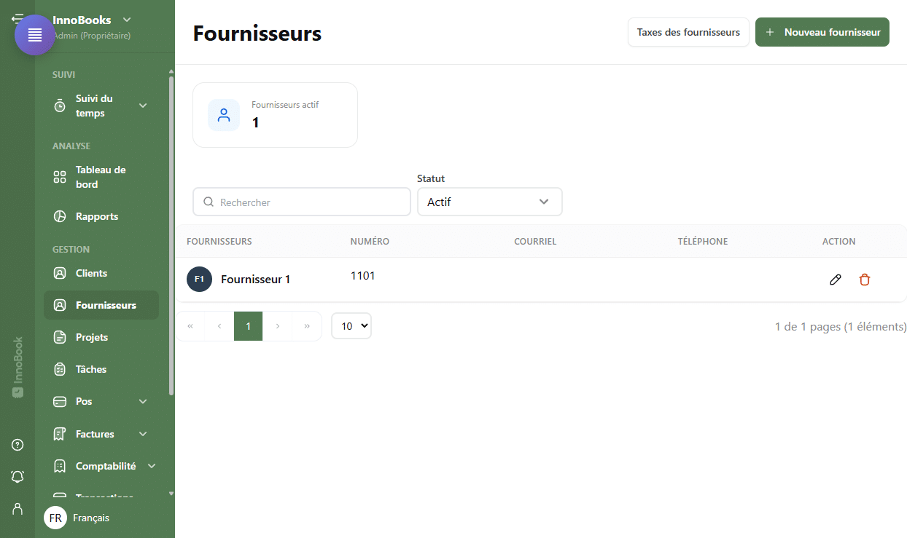Select page 1 in pagination
Image resolution: width=907 pixels, height=538 pixels.
click(x=248, y=326)
